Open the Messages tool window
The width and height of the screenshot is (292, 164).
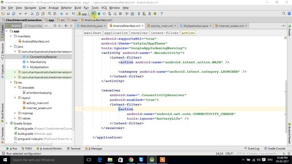pos(94,149)
